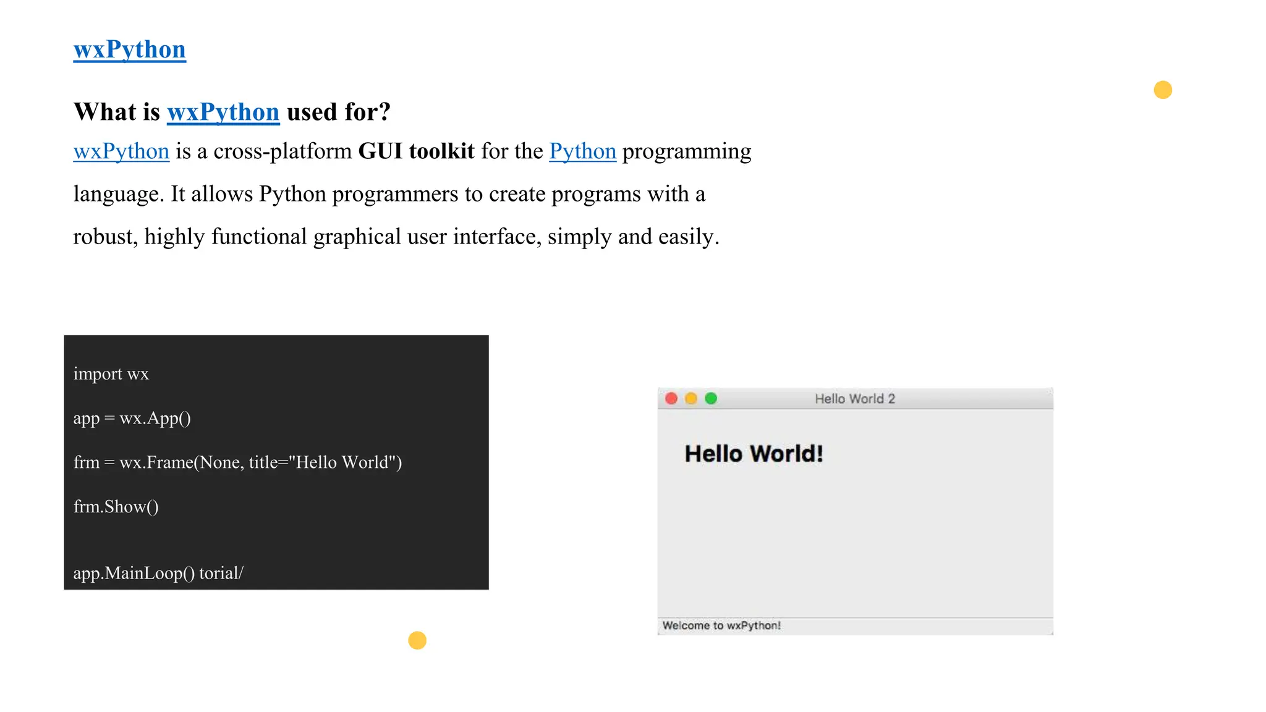Click the 'Welcome to wxPython!' status bar
This screenshot has width=1266, height=712.
click(x=855, y=625)
